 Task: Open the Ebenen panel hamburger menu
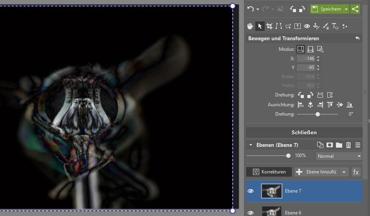pos(358,145)
